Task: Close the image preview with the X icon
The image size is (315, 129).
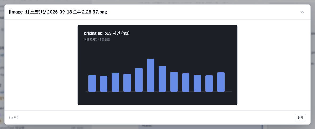Action: 302,12
